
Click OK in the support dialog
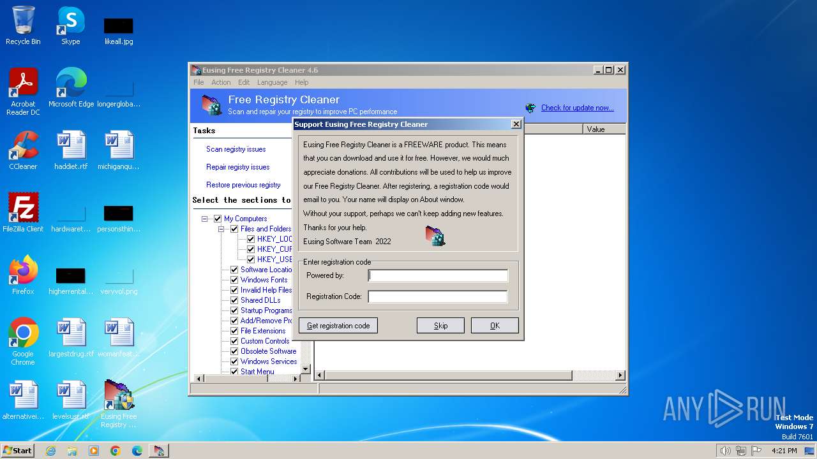495,326
